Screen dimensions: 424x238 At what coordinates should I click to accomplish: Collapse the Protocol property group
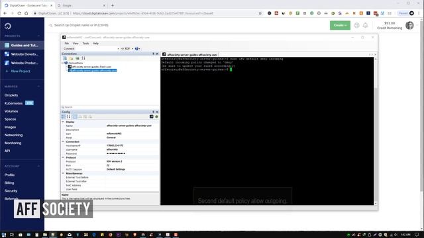(64, 157)
